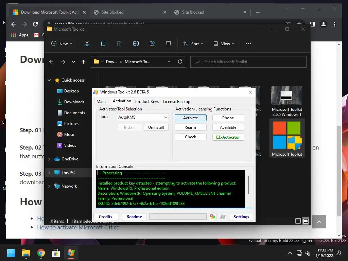Click the EZ-Activator button
The image size is (348, 261).
click(x=228, y=137)
